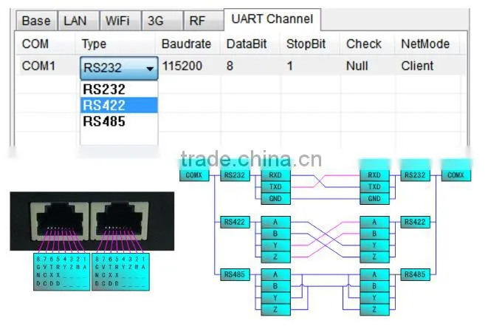Click the right RS422 diagram block
This screenshot has height=332, width=502.
click(415, 222)
